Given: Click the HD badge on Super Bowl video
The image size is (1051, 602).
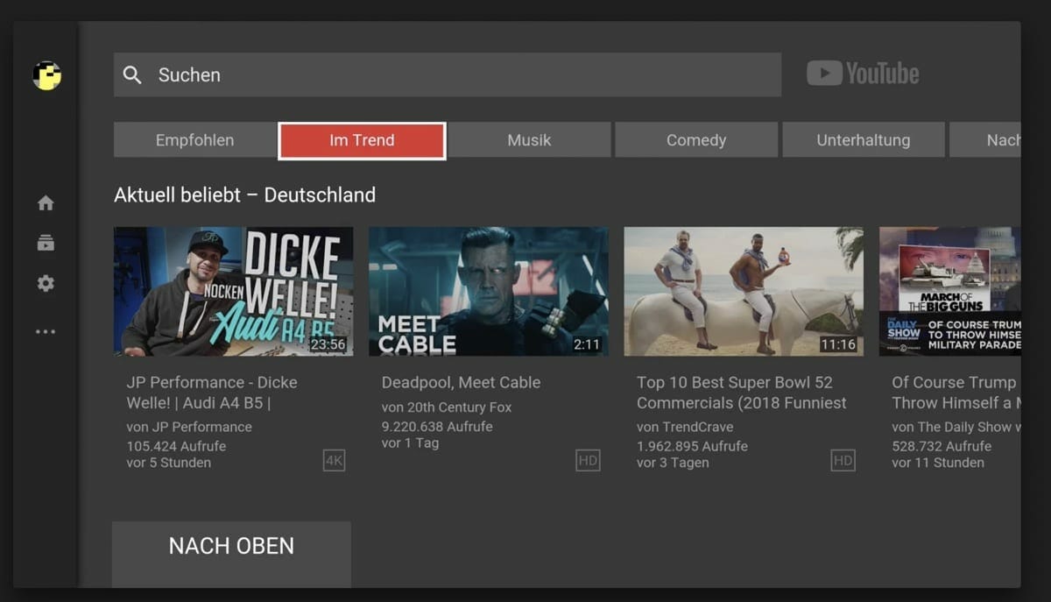Looking at the screenshot, I should tap(843, 460).
